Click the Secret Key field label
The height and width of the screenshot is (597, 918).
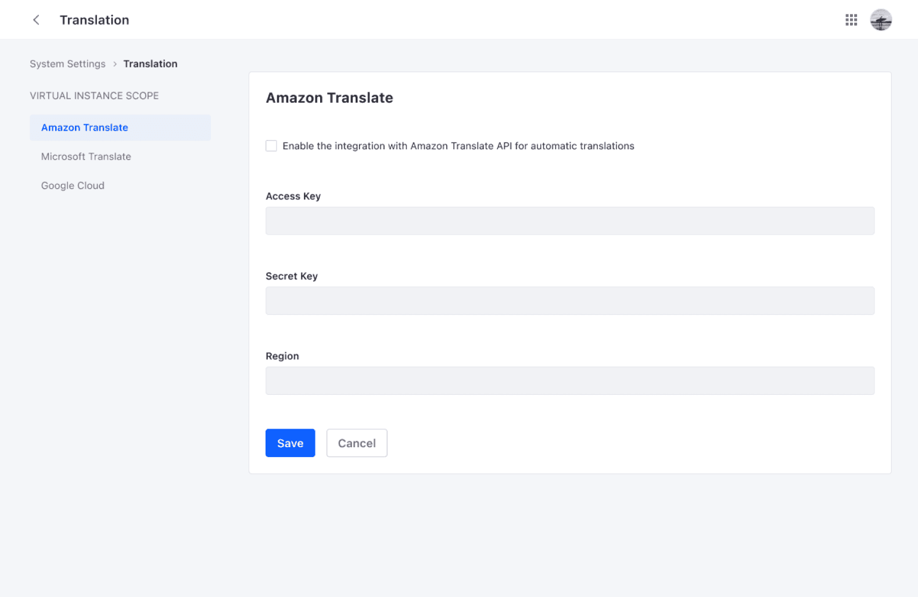[291, 276]
